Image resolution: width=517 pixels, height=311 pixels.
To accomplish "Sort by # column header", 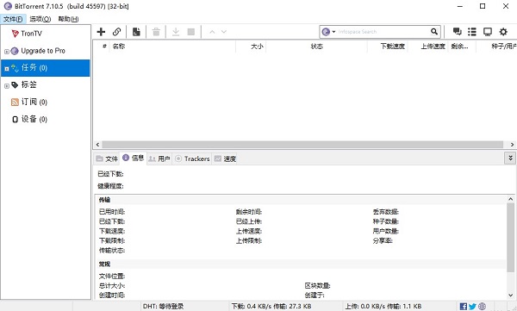I will pos(104,47).
